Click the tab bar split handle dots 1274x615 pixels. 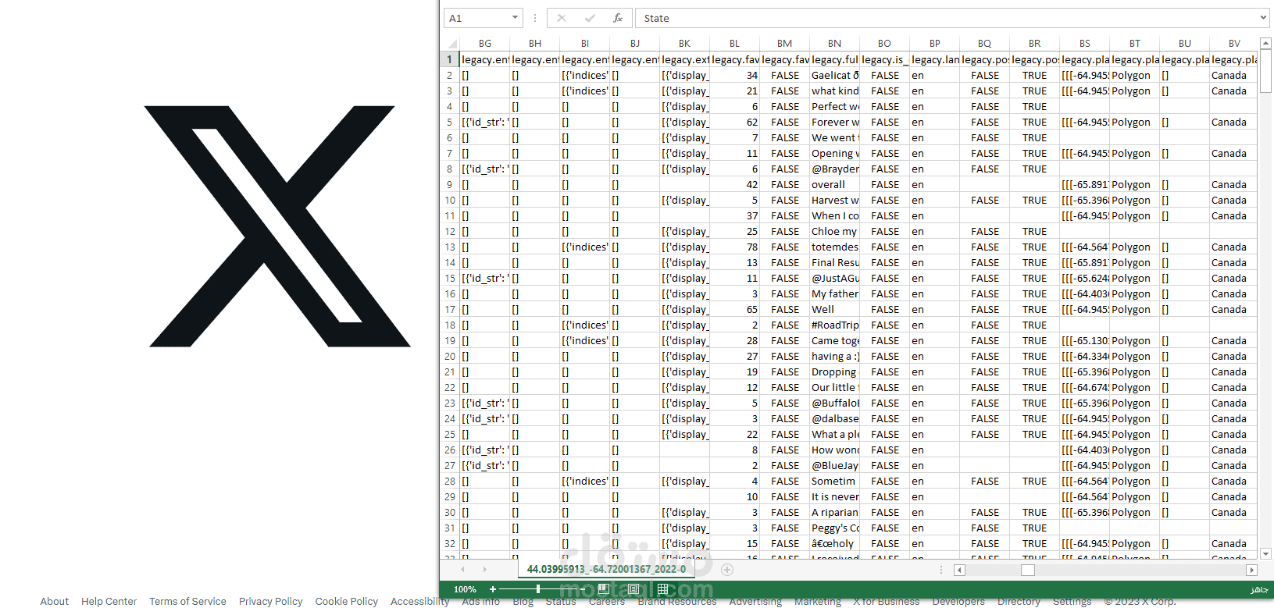click(x=941, y=570)
